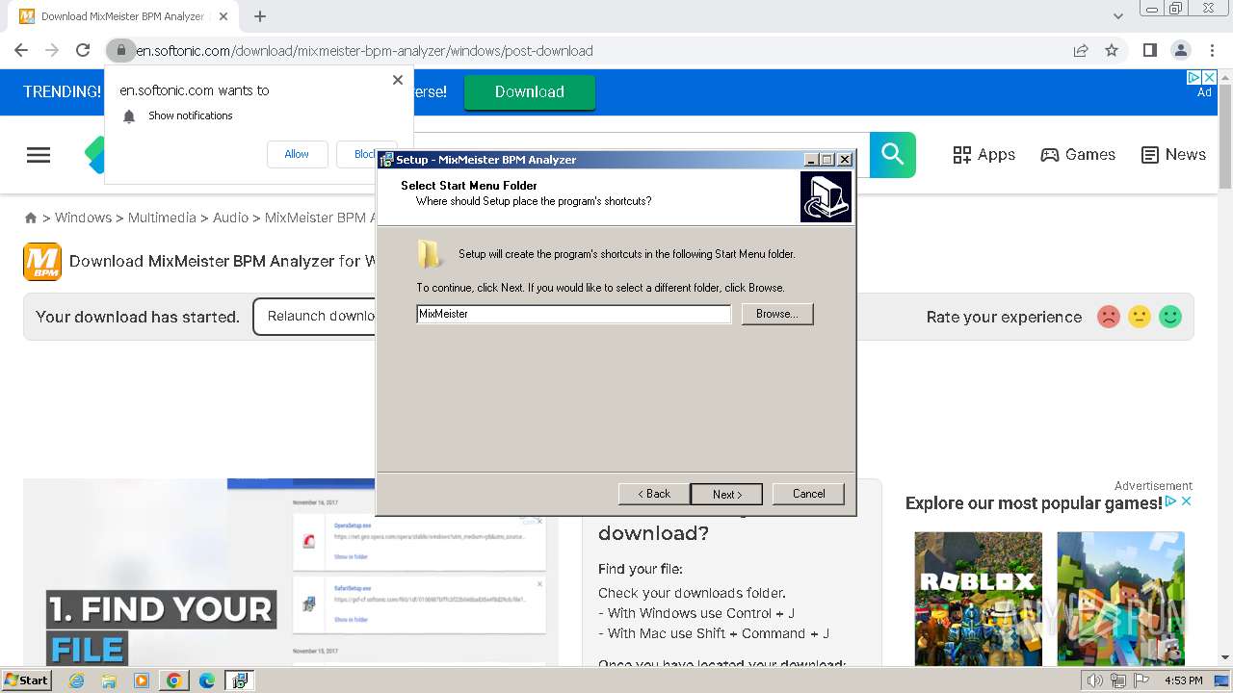Click the address bar URL

(364, 50)
